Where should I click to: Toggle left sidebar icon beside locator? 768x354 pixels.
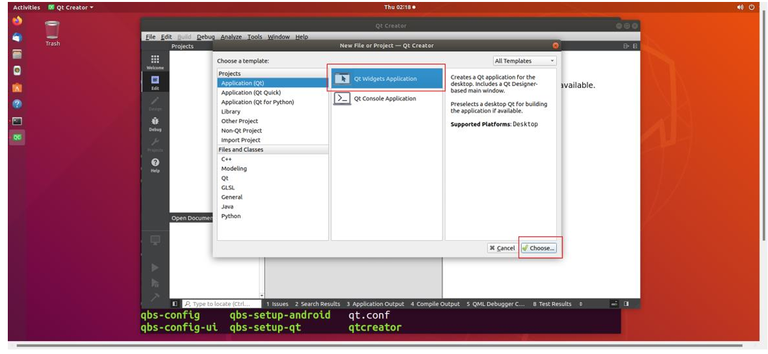(x=175, y=303)
